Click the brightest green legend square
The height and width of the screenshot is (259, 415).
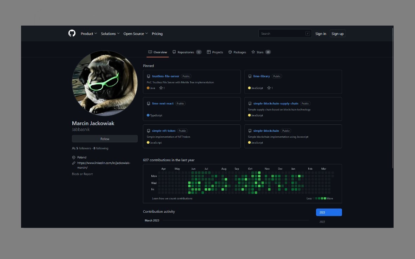point(325,198)
